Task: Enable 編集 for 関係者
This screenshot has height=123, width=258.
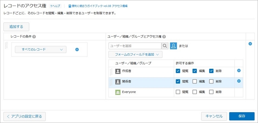Action: [195, 81]
